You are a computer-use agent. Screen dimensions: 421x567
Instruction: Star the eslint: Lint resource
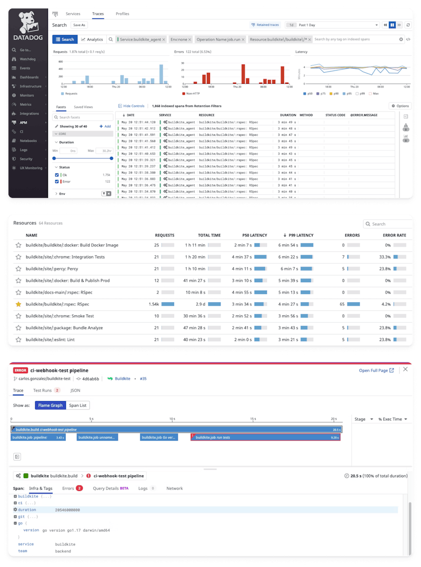[18, 340]
